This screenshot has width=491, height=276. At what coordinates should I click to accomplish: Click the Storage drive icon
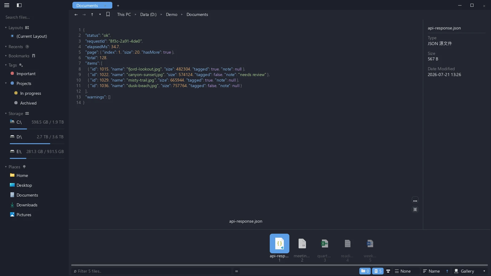coord(27,113)
